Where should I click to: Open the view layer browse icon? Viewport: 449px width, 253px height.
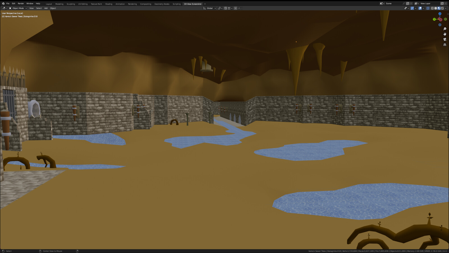pos(416,4)
